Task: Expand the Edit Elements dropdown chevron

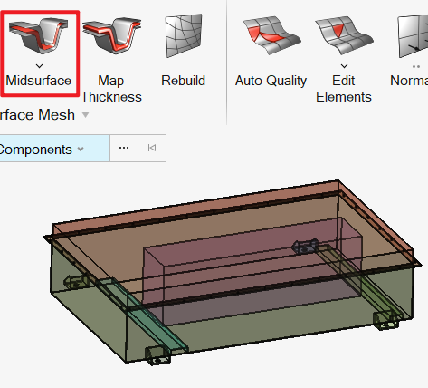Action: coord(344,65)
